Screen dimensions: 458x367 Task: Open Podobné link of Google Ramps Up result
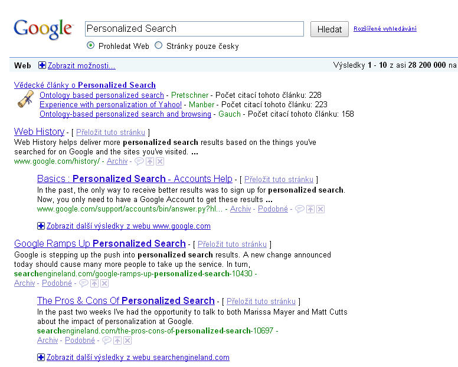tap(57, 283)
